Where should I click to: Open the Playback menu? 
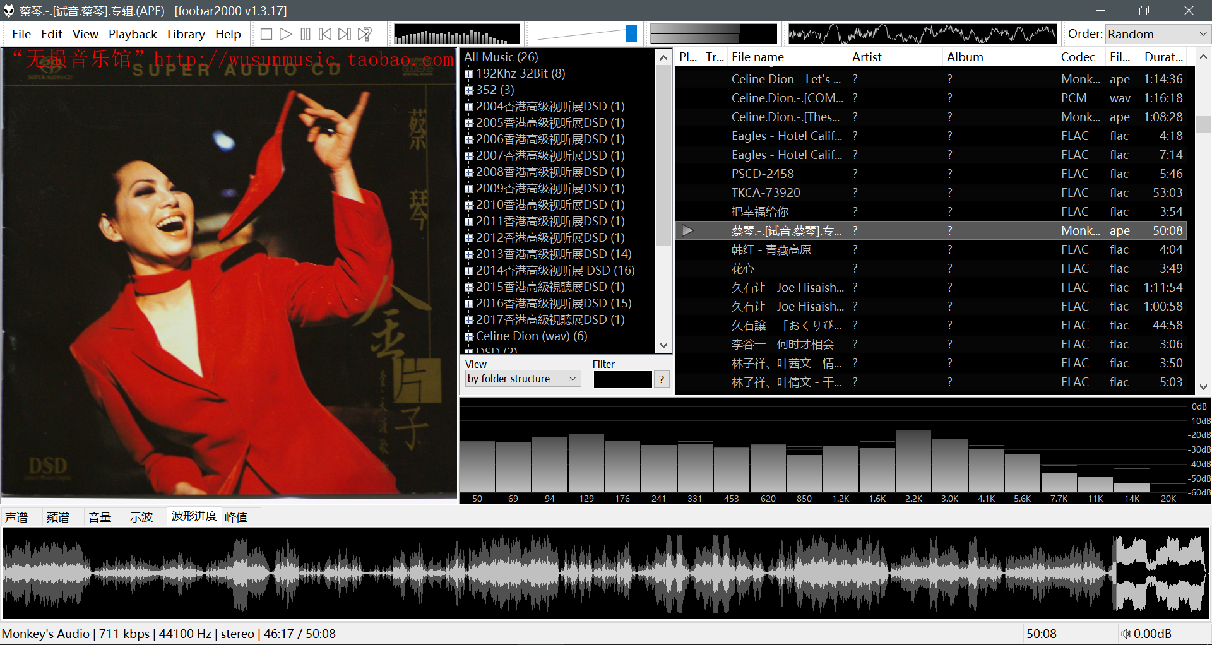[133, 34]
